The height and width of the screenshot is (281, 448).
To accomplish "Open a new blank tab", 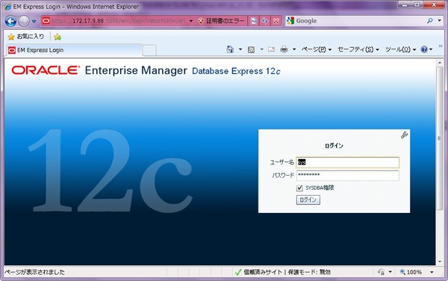I will pos(149,50).
